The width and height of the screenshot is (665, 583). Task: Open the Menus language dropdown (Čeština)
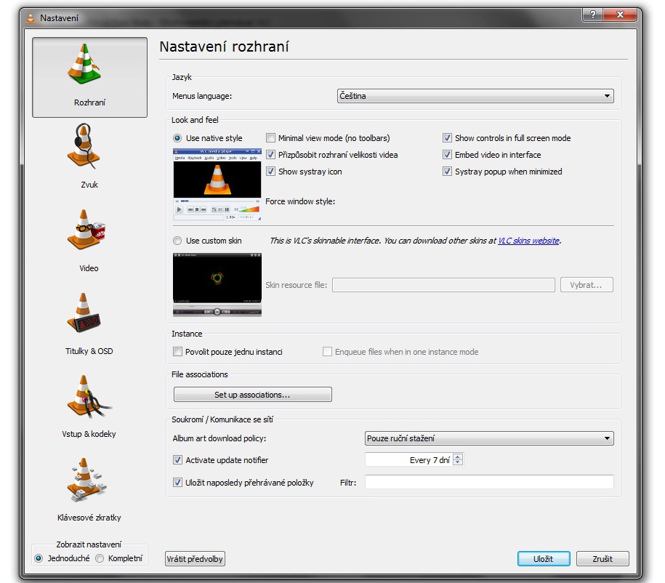[475, 96]
